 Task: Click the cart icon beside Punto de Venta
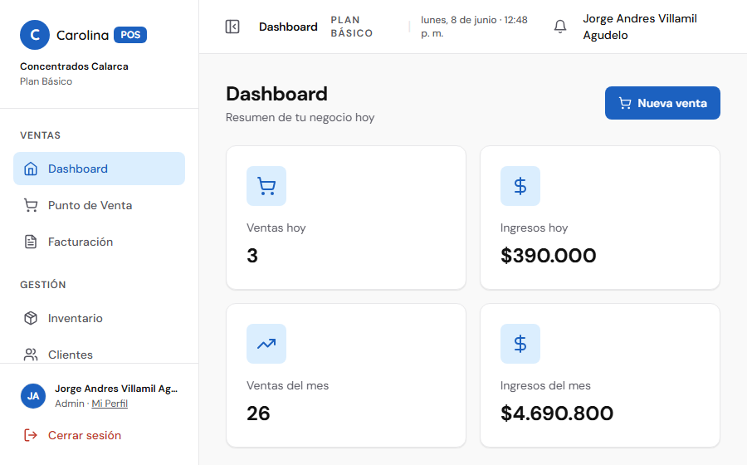click(x=31, y=205)
